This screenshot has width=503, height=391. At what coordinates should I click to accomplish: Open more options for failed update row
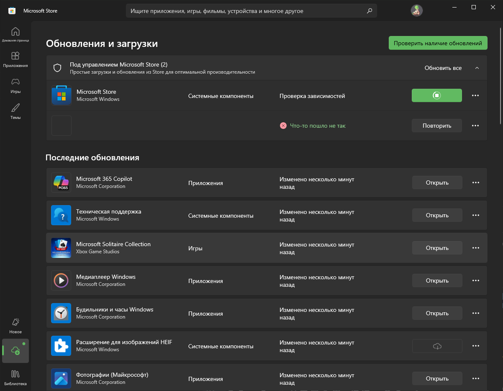(475, 126)
